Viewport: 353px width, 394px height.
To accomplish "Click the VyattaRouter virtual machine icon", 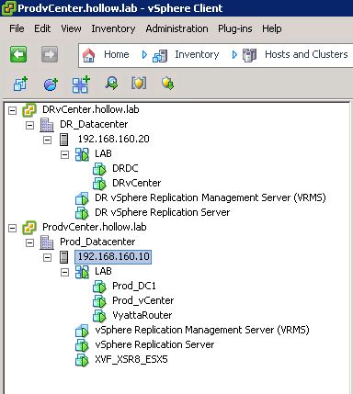I will 99,316.
